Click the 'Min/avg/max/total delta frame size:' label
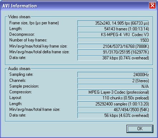Viewport: 158px width, 138px height. [x=39, y=52]
